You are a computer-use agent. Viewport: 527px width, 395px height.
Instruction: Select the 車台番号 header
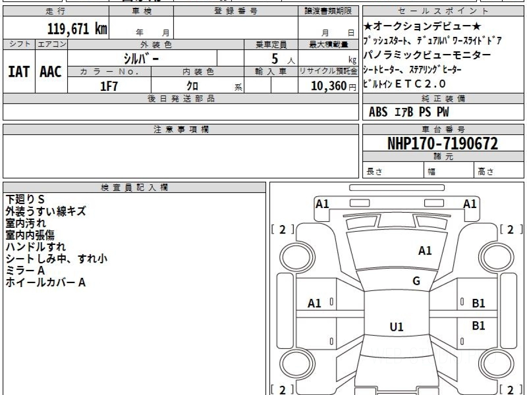coord(444,129)
